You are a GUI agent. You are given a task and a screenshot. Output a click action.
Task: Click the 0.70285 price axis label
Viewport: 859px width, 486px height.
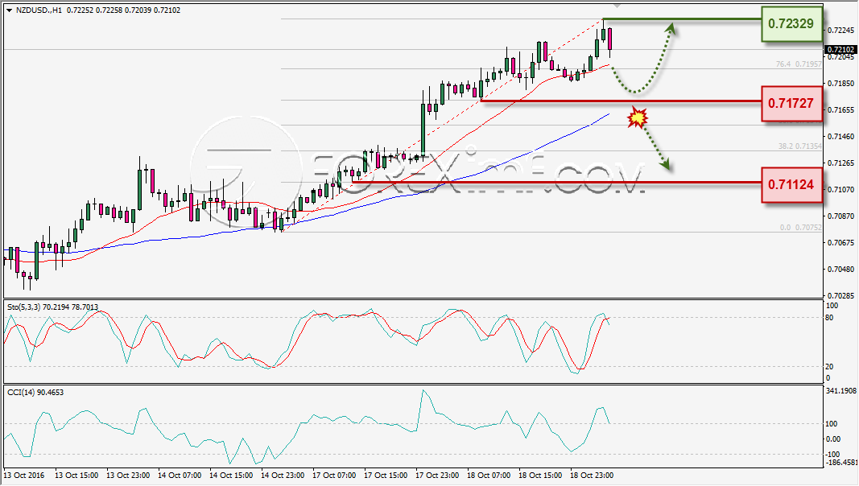(x=841, y=295)
